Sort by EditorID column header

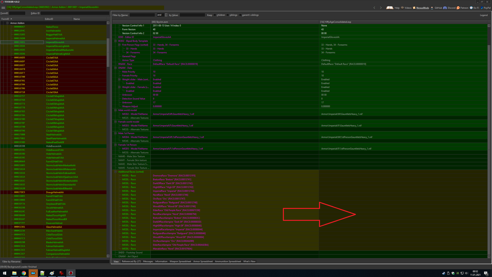click(58, 19)
